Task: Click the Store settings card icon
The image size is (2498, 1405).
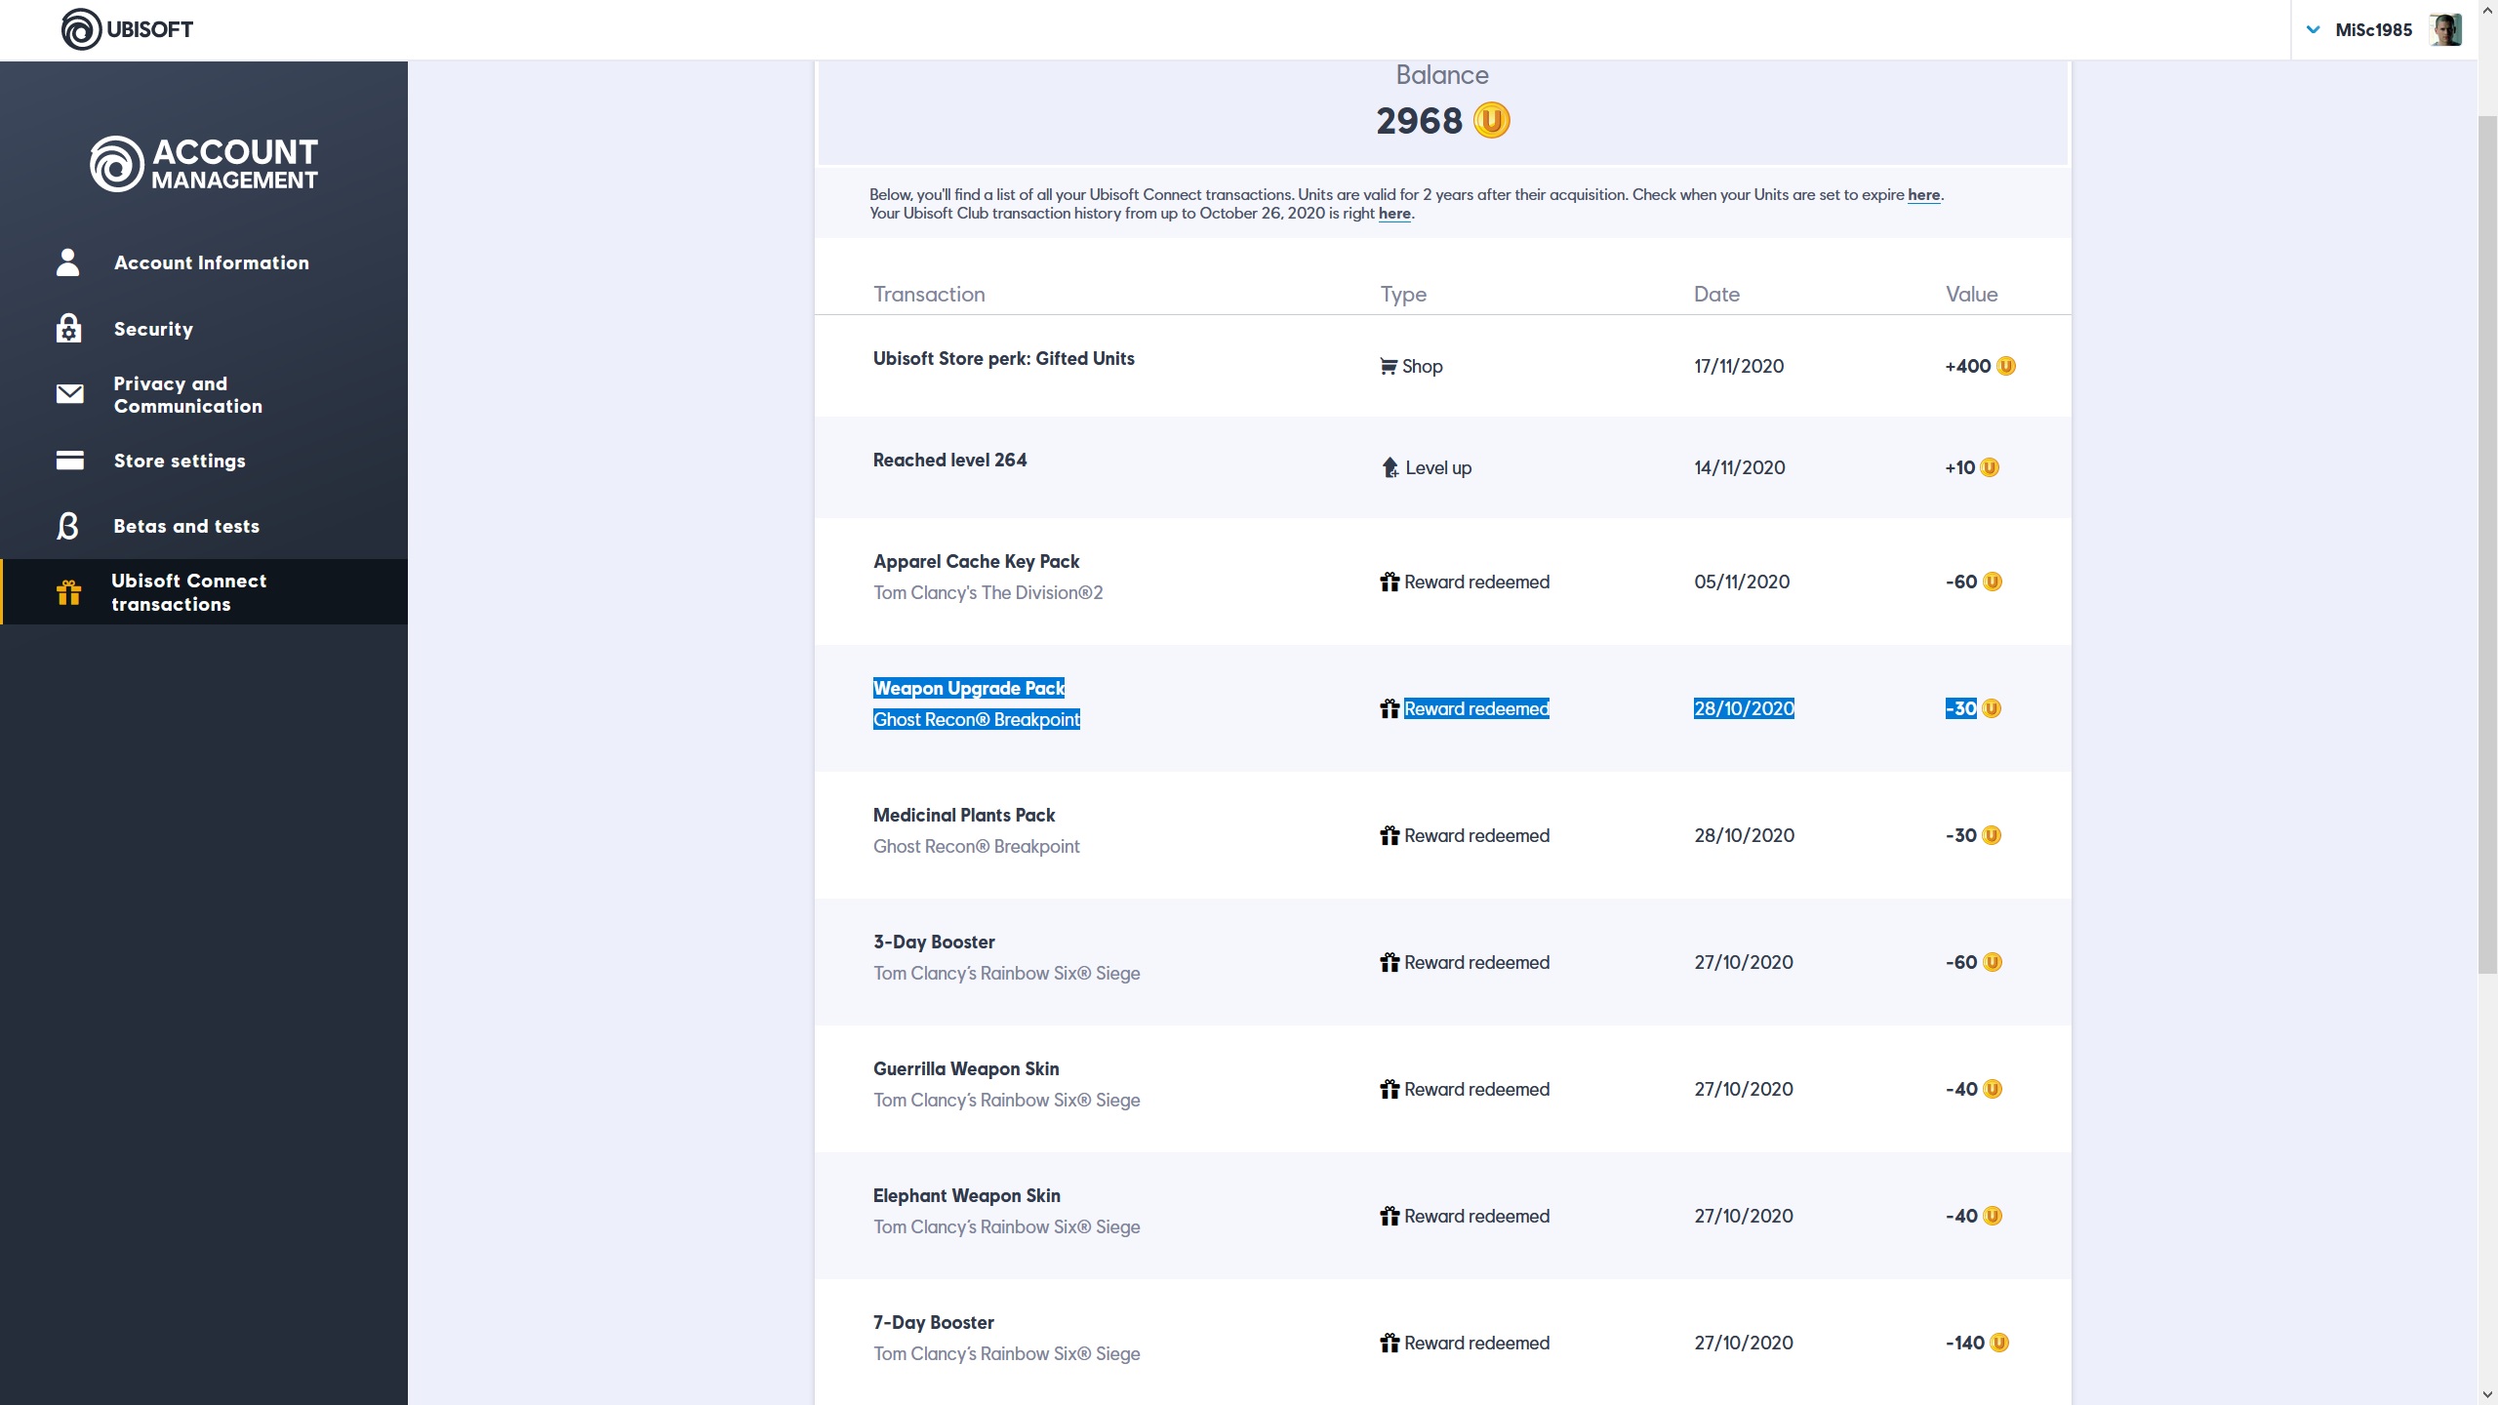Action: (x=69, y=461)
